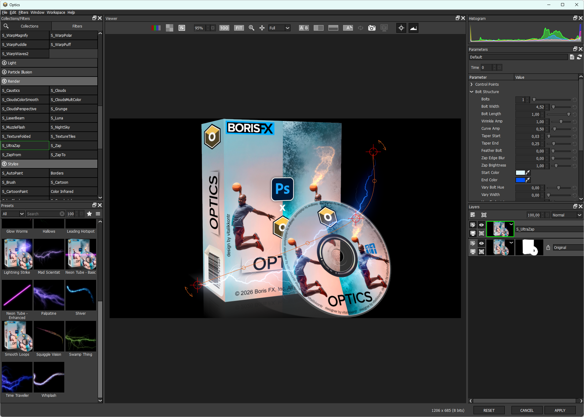Image resolution: width=584 pixels, height=417 pixels.
Task: Expand the Control Points parameter group
Action: pos(472,85)
